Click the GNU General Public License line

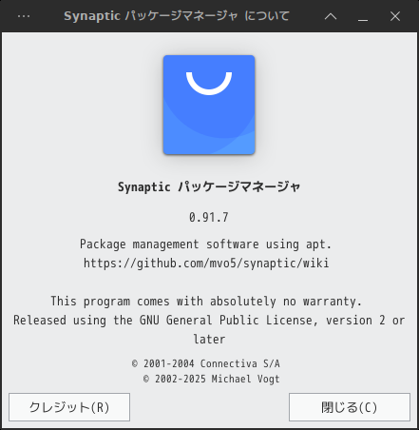pos(209,321)
